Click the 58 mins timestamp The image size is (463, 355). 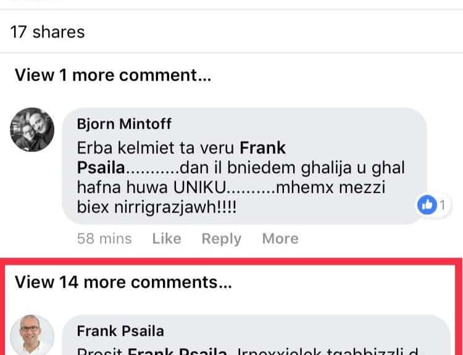pos(104,239)
